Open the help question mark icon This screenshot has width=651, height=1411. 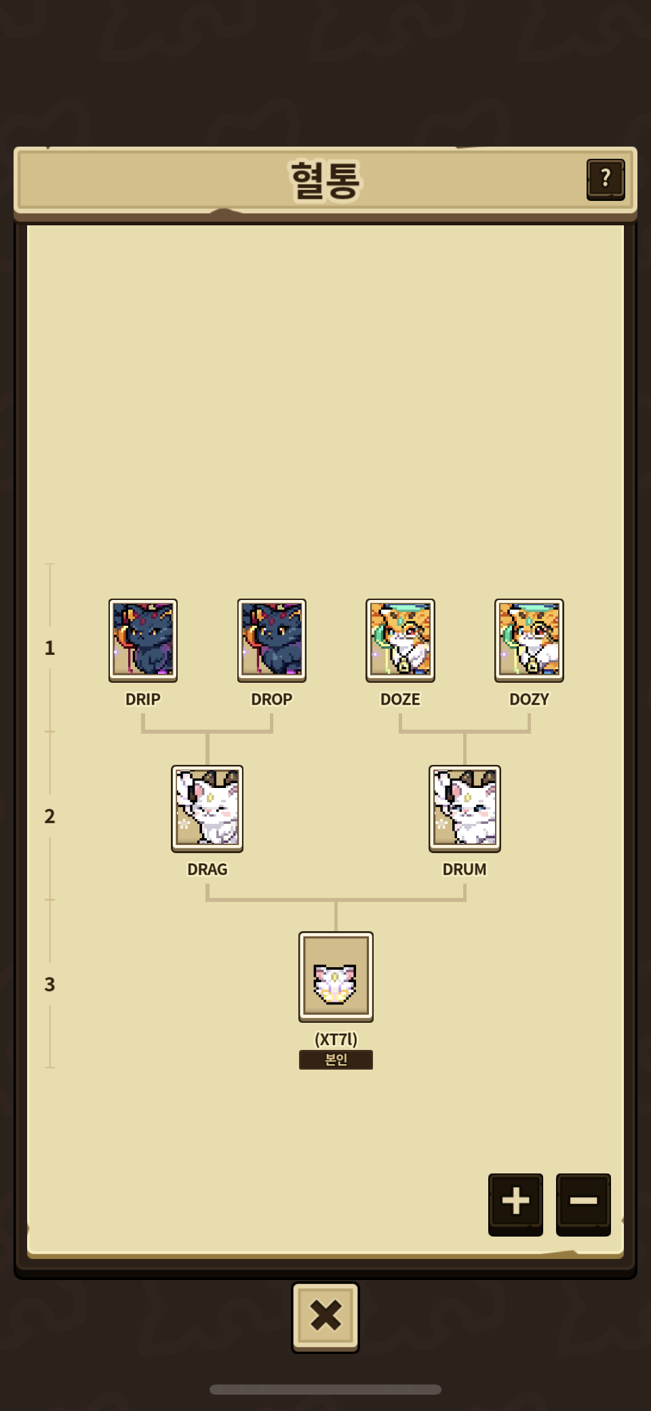coord(605,180)
